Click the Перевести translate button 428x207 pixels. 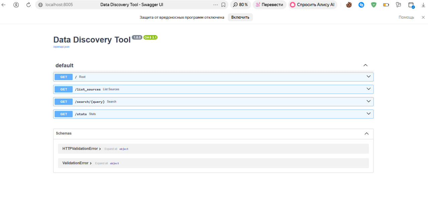tap(269, 5)
